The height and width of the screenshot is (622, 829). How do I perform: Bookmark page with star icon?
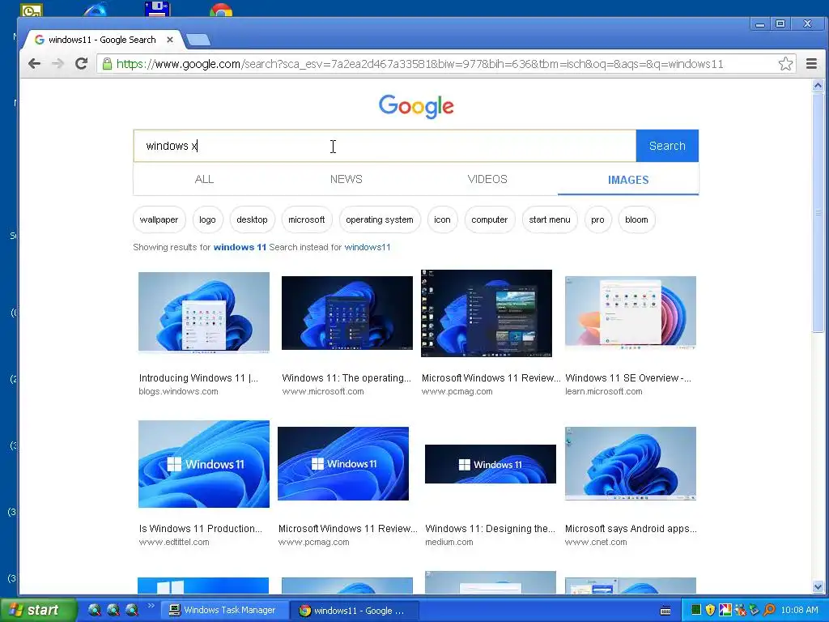click(x=785, y=64)
